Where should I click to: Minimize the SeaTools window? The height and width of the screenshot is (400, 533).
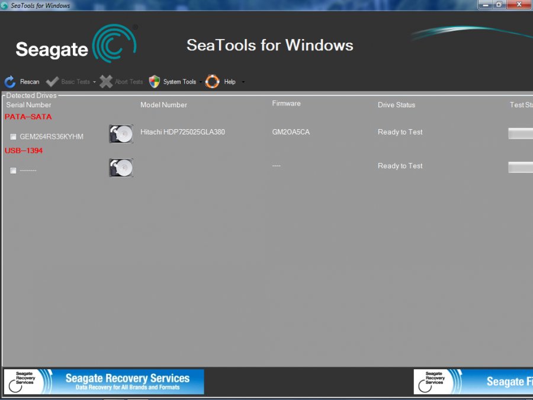(x=486, y=5)
